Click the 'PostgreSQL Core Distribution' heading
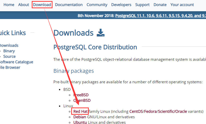 point(95,47)
